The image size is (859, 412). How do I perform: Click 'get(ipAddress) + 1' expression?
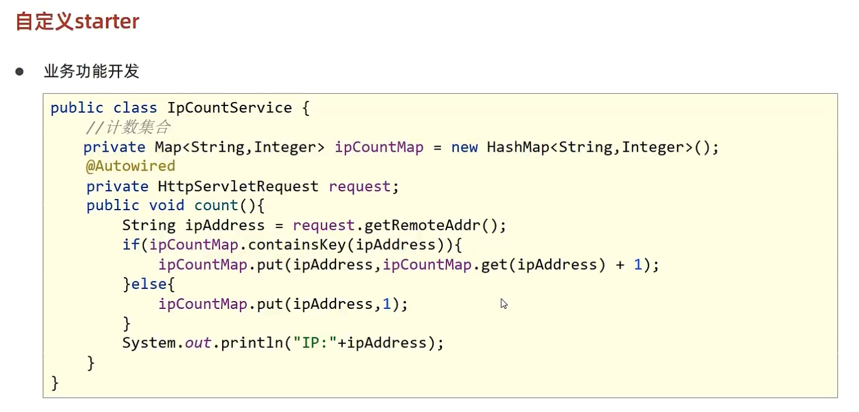click(562, 264)
